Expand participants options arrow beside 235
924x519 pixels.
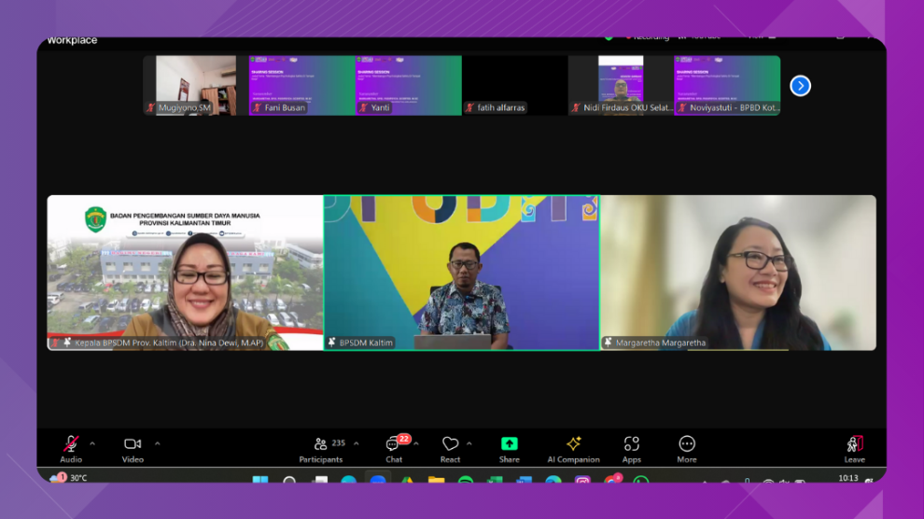coord(356,443)
